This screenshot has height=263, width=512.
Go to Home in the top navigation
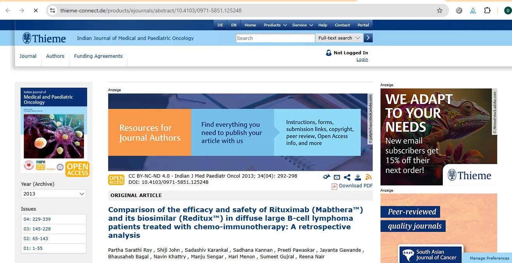250,25
